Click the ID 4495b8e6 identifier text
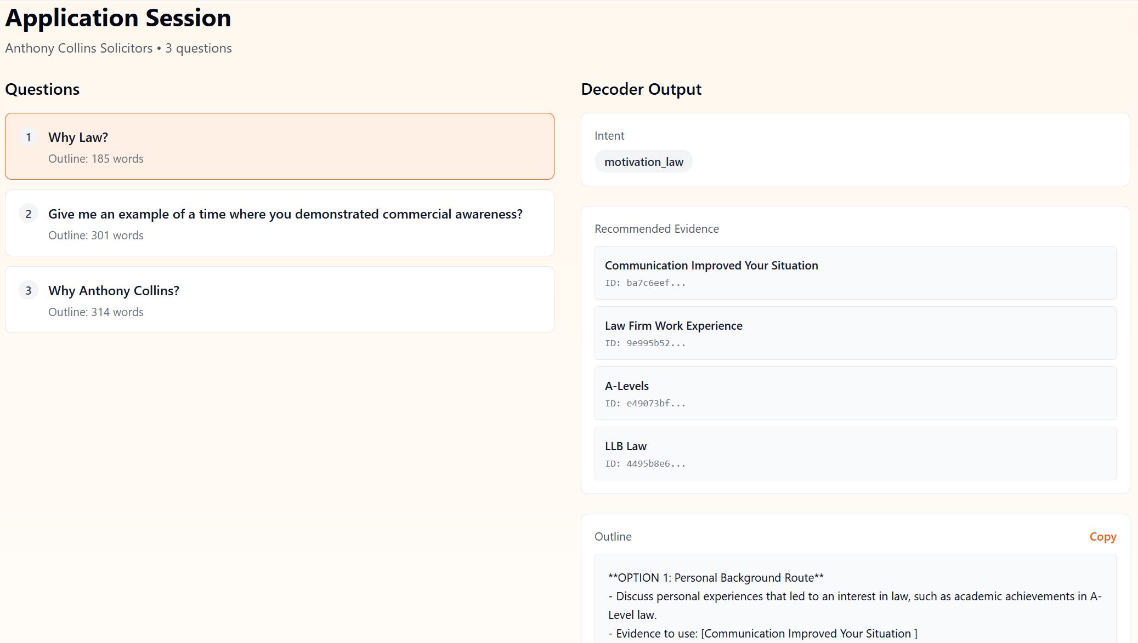The height and width of the screenshot is (643, 1138). 645,463
